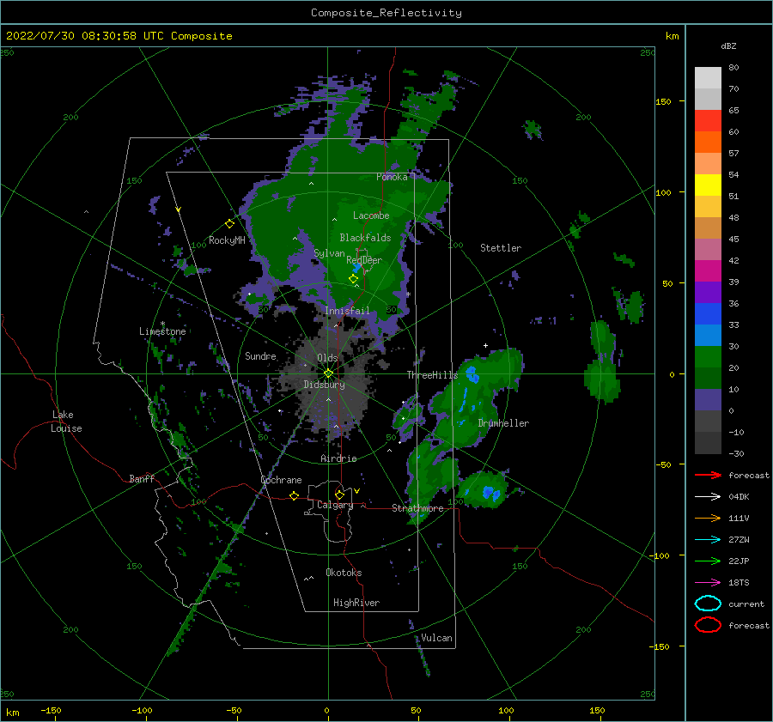Pick the magenta 42 dBZ legend swatch
Viewport: 773px width, 722px height.
pos(708,270)
